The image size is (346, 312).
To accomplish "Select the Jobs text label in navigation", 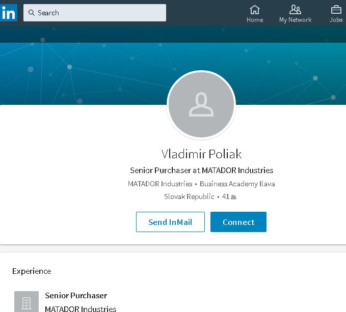I will (336, 20).
